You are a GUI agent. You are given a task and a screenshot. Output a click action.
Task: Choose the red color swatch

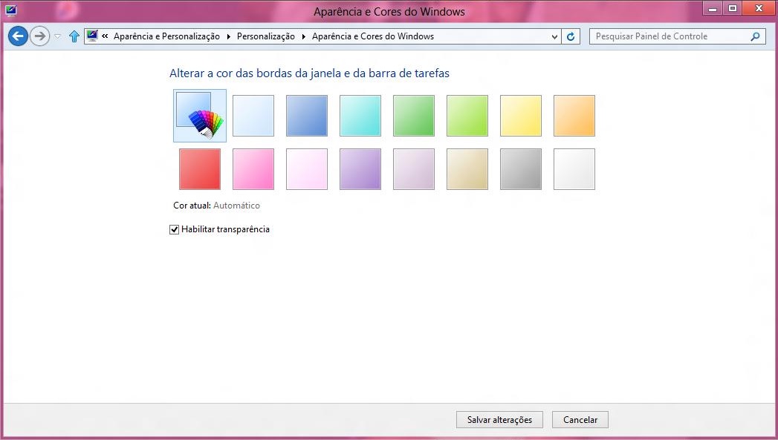[x=200, y=169]
